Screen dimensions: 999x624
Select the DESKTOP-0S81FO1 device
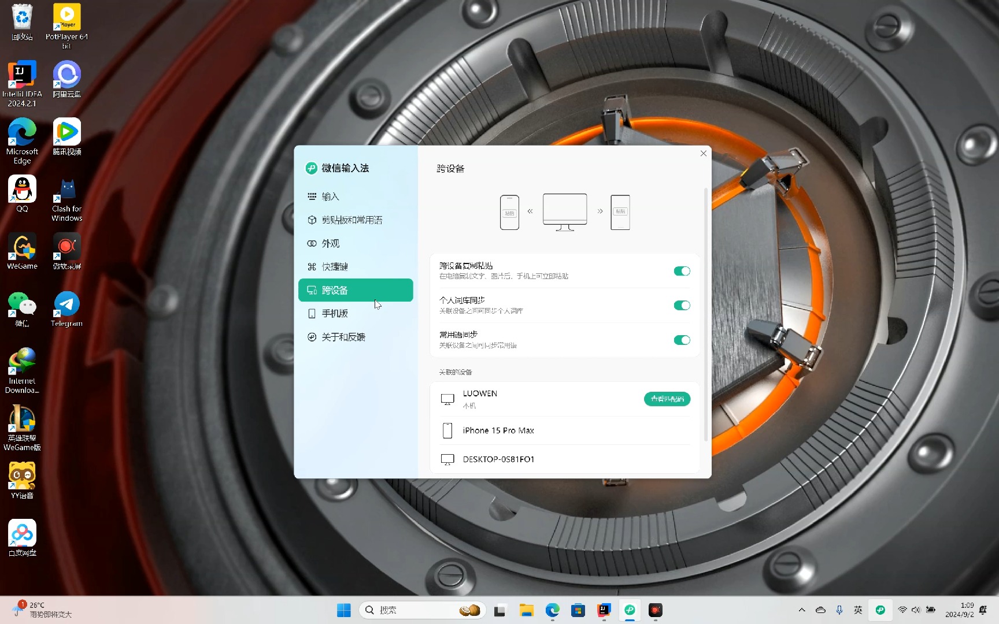[565, 459]
